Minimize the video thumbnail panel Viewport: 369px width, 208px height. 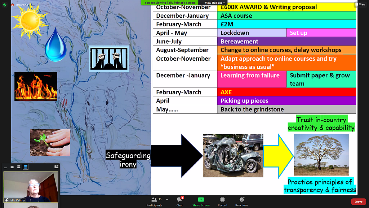pos(5,167)
